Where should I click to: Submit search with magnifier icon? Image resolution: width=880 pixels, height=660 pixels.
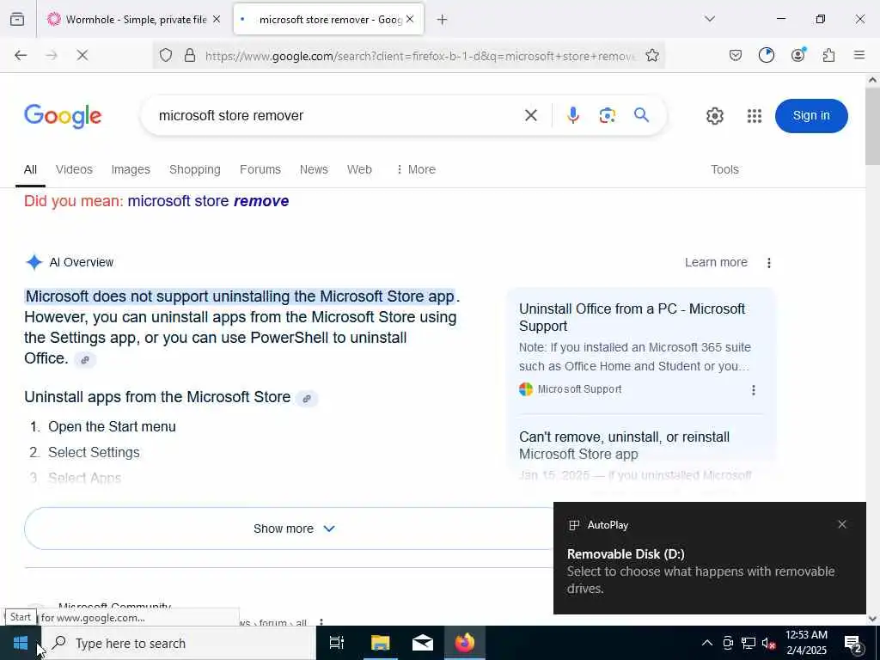[641, 116]
